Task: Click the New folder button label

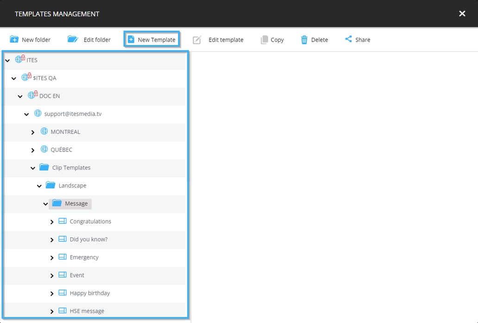Action: click(36, 40)
